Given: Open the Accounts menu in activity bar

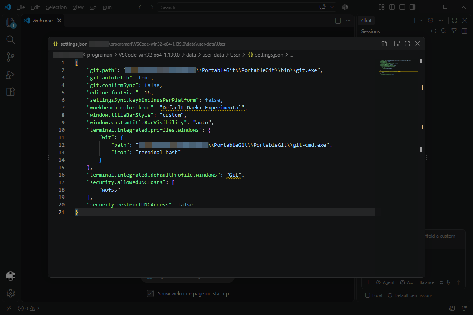Looking at the screenshot, I should click(x=11, y=276).
